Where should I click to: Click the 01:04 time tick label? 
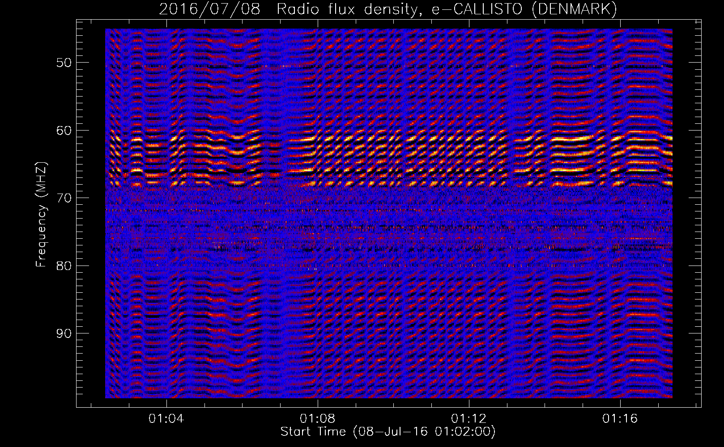click(x=166, y=419)
